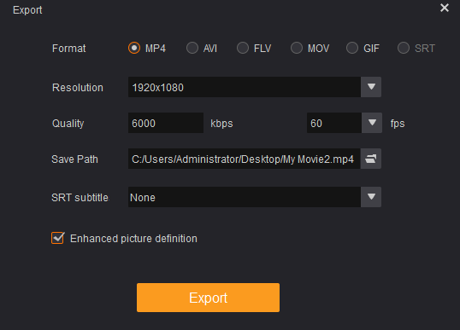Choose AVI as the export format
This screenshot has height=330, width=460.
[192, 48]
